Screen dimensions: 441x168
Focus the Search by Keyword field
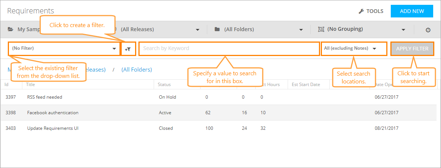tap(229, 49)
